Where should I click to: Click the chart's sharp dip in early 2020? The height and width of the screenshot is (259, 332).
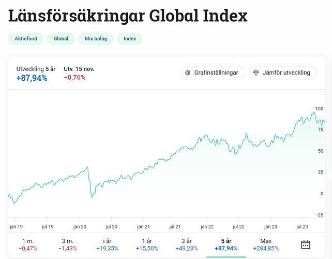[x=92, y=197]
